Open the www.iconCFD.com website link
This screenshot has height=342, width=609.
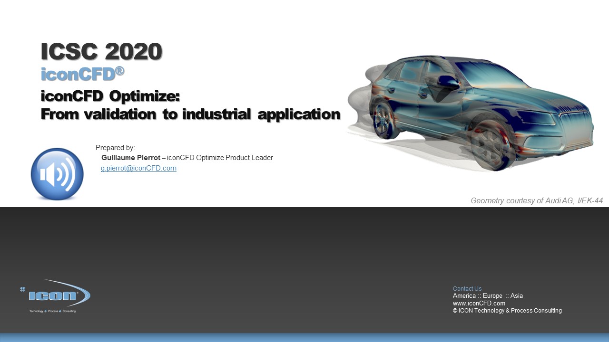[x=479, y=303]
